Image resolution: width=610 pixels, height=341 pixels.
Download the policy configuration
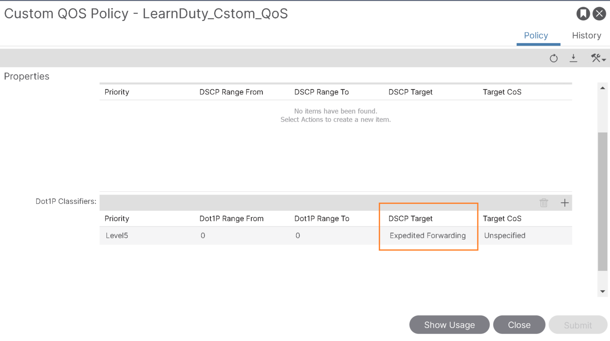pos(573,58)
